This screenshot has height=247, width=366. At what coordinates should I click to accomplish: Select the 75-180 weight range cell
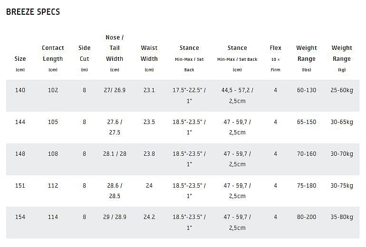(x=307, y=185)
